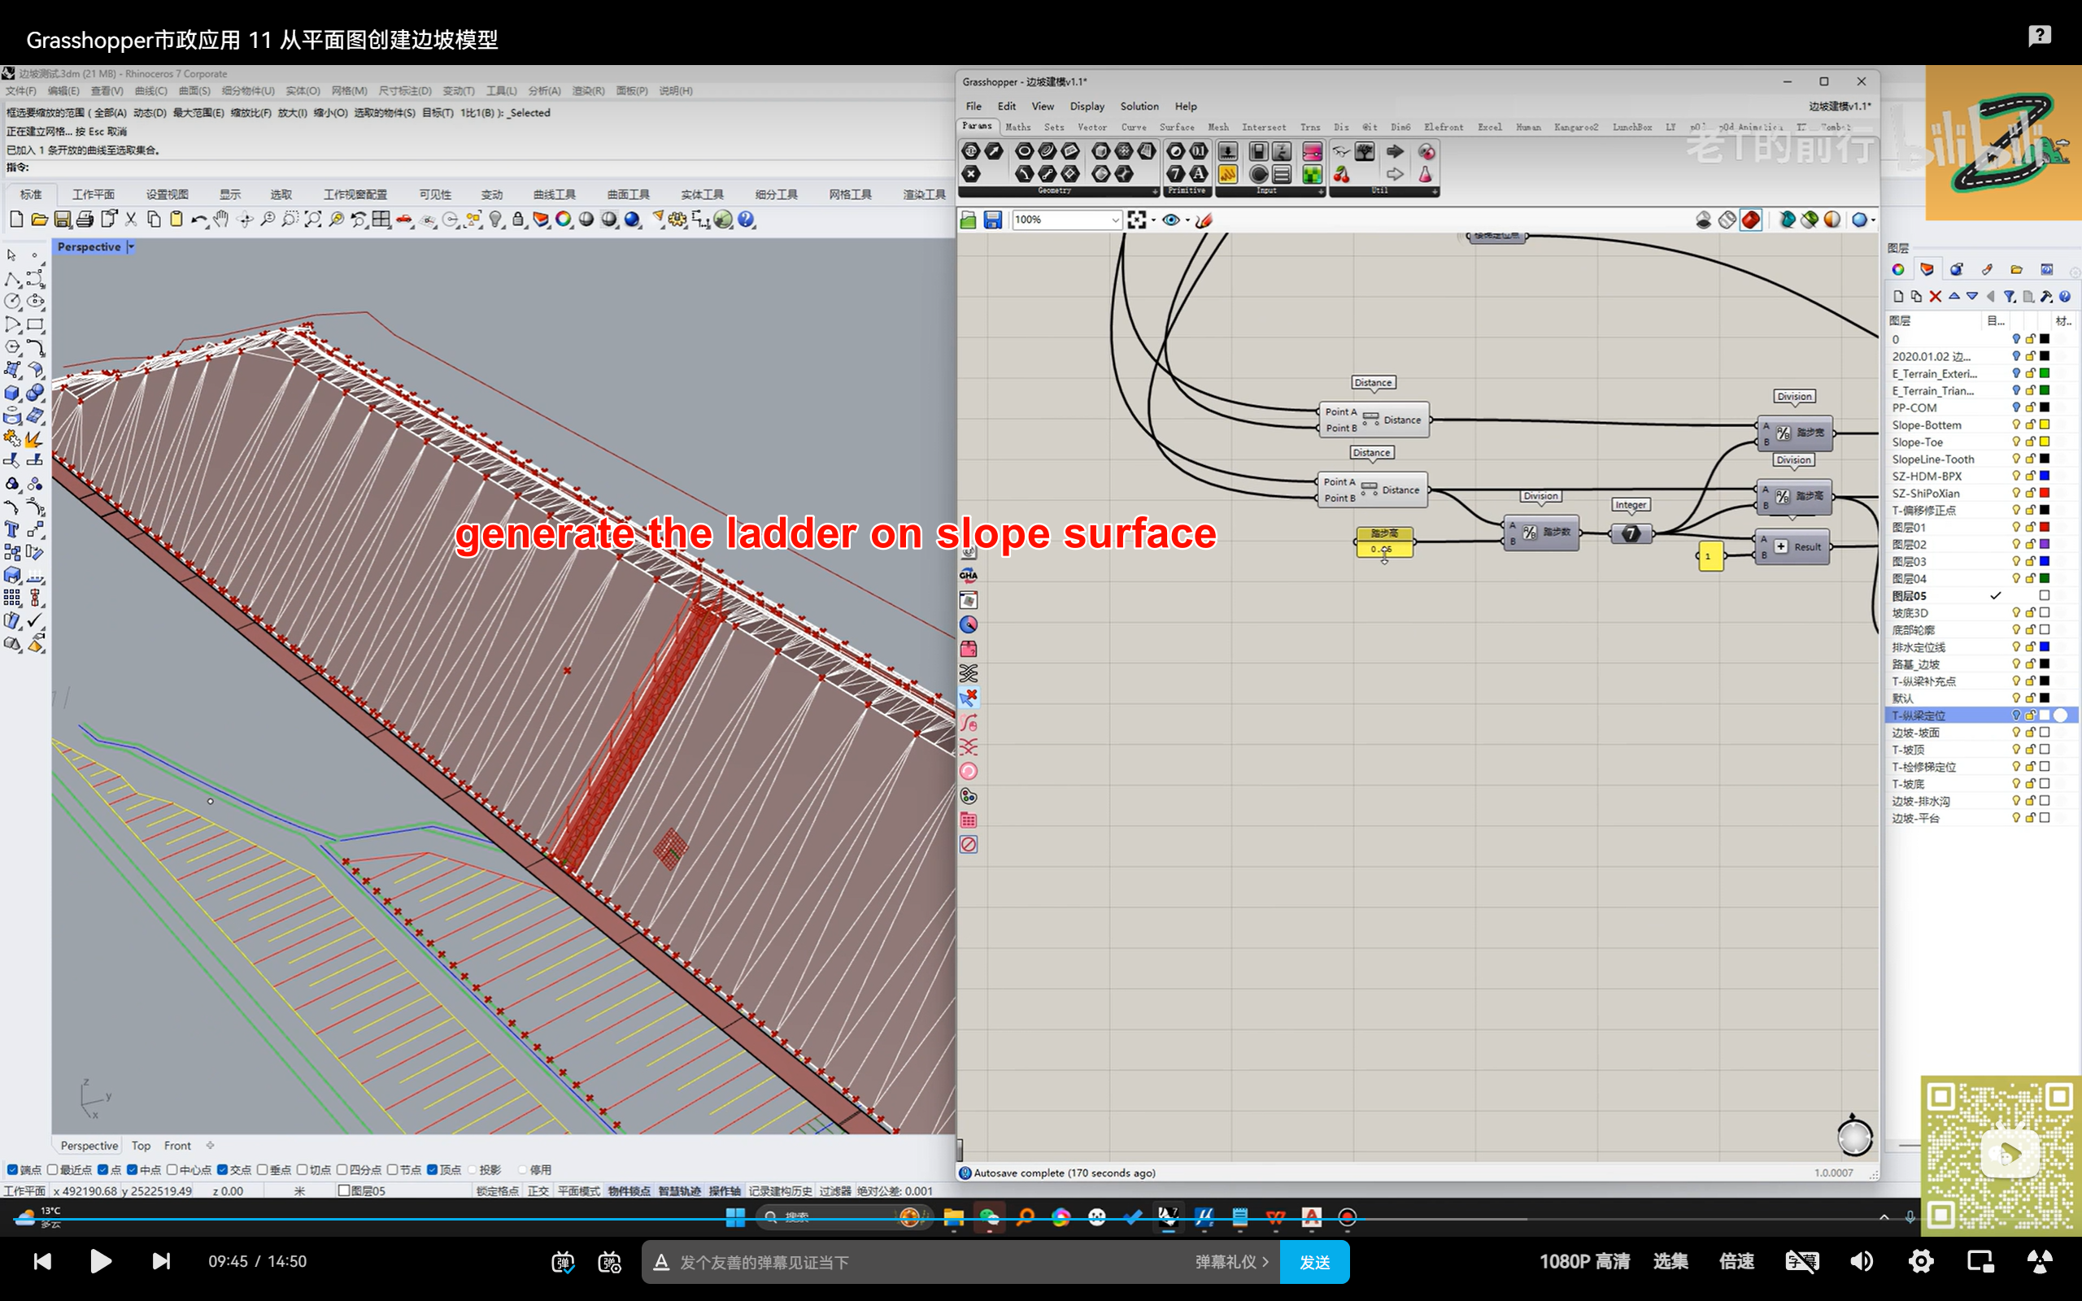Click the video settings gear icon
2082x1301 pixels.
[x=1920, y=1261]
